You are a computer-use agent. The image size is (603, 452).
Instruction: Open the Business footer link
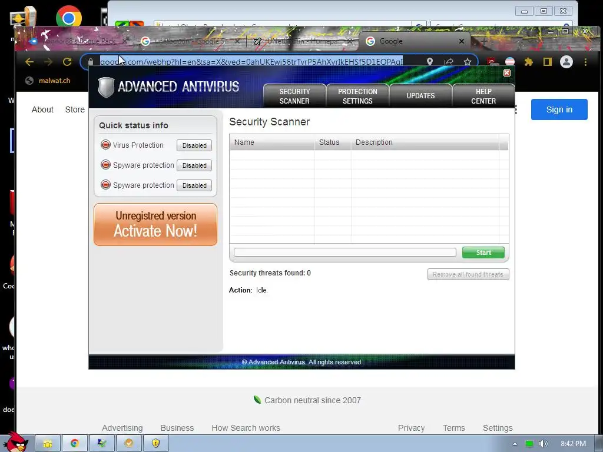pos(177,428)
